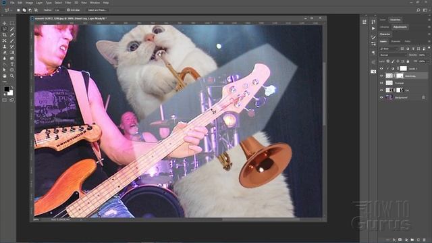Click the Add layer mask icon
Screen dimensions: 432x243
[x=400, y=240]
